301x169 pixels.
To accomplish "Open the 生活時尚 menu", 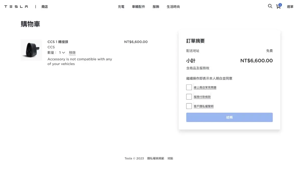I will (173, 7).
